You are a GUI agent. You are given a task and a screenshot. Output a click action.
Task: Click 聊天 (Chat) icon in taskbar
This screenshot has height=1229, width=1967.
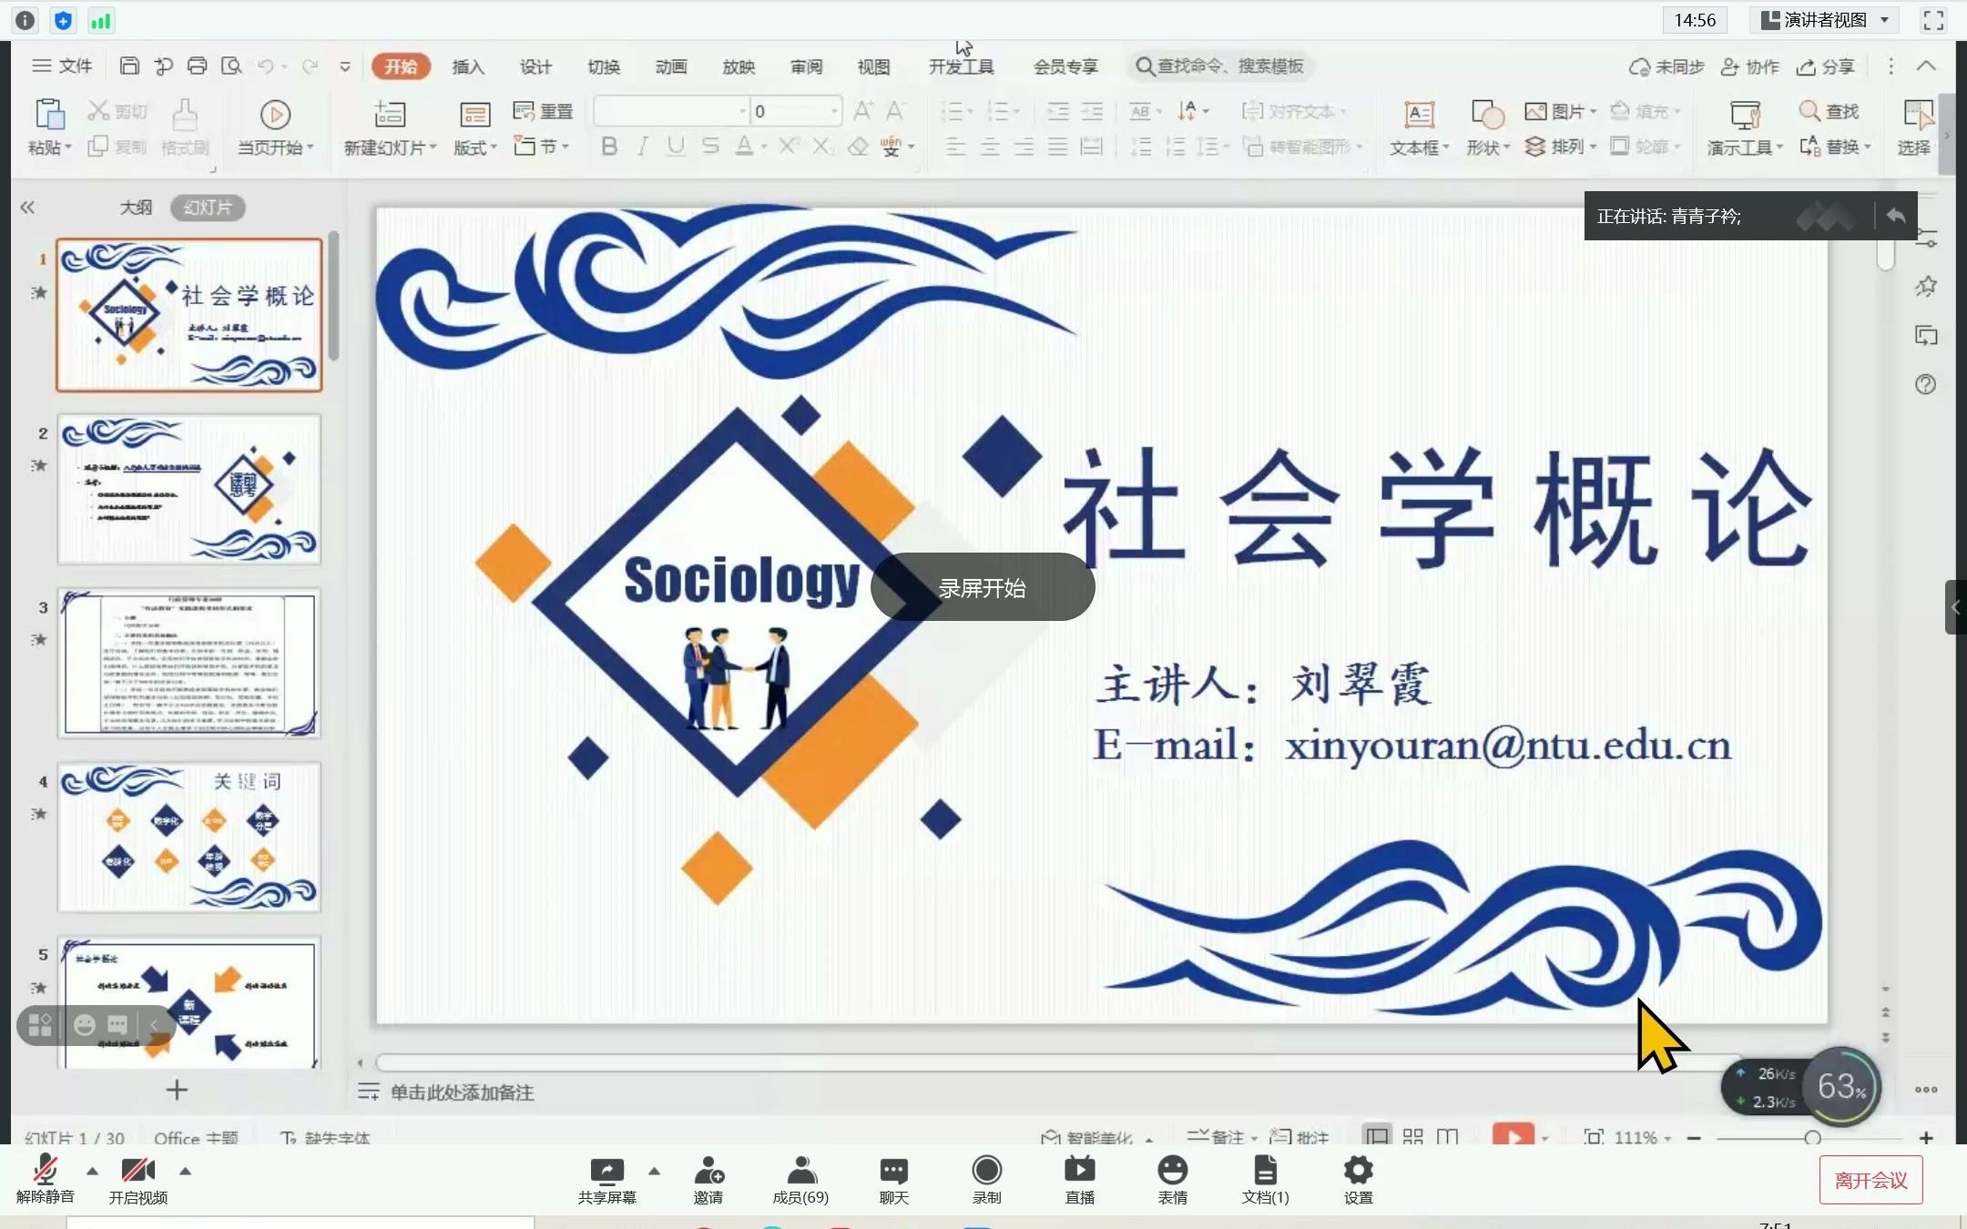(893, 1180)
